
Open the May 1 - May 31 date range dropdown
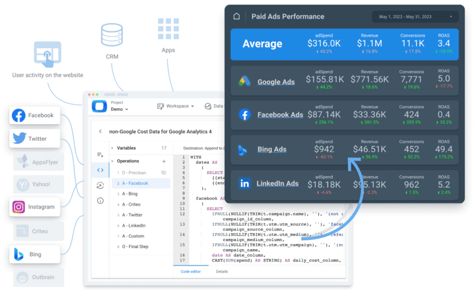pyautogui.click(x=415, y=17)
